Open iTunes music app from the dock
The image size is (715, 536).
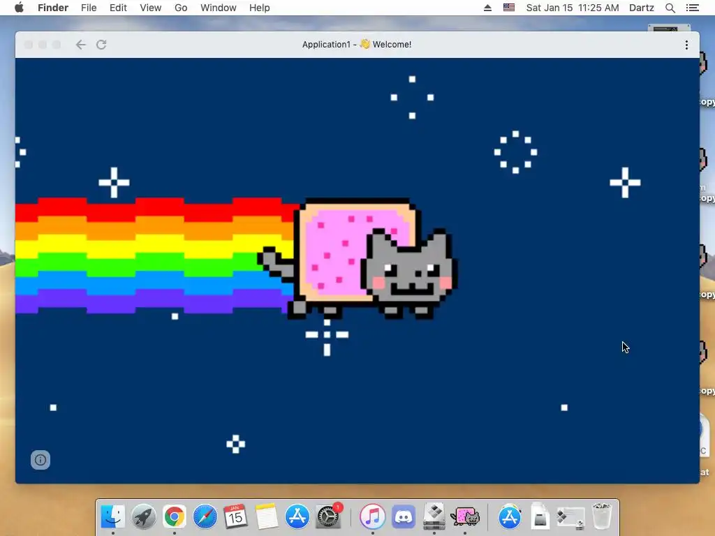[x=373, y=517]
